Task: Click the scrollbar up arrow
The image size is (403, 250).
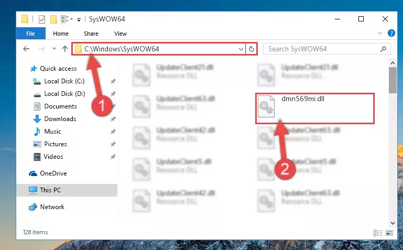Action: [393, 63]
